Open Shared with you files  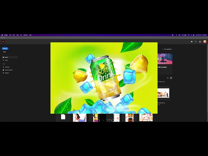click(x=9, y=70)
